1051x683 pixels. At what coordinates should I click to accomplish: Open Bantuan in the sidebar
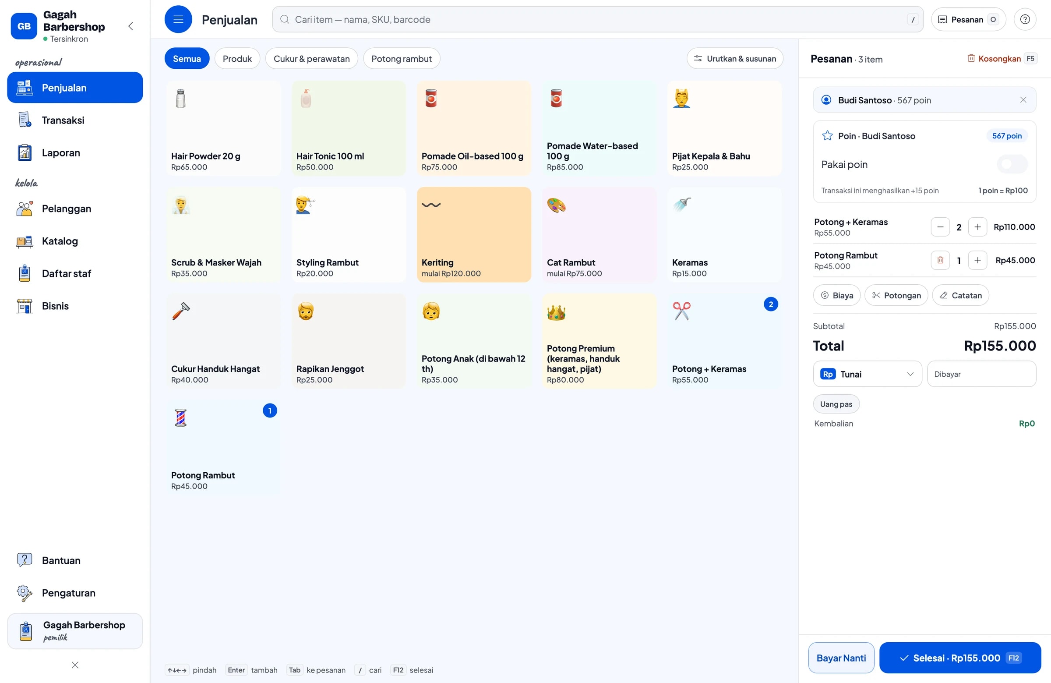point(75,560)
